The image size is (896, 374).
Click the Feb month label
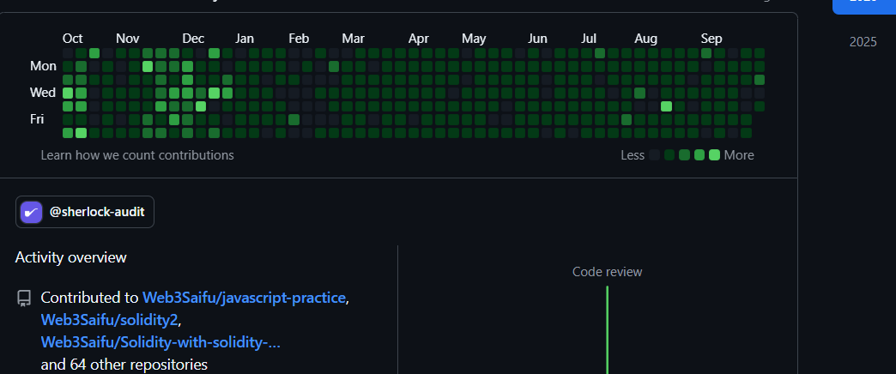pyautogui.click(x=299, y=39)
